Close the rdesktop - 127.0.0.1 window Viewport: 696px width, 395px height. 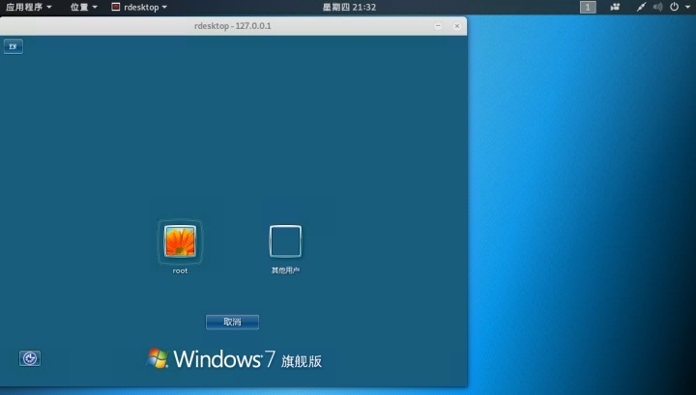[456, 26]
